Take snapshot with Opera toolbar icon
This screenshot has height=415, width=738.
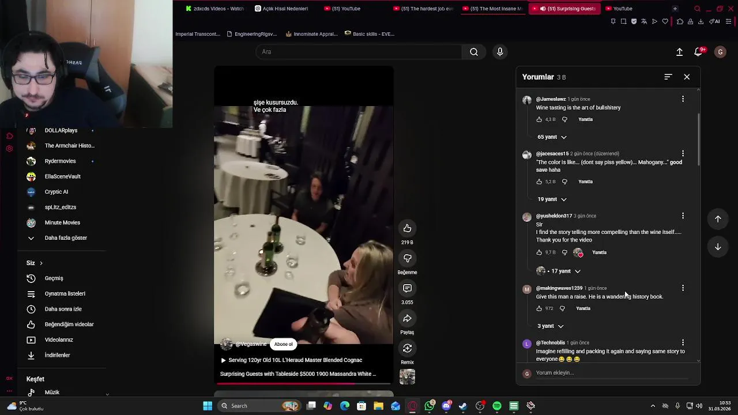point(623,21)
